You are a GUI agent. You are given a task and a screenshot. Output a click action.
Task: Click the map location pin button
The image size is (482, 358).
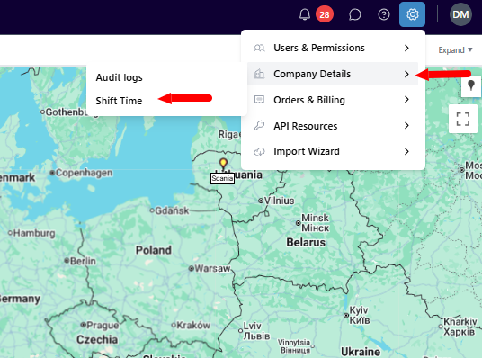pos(471,85)
